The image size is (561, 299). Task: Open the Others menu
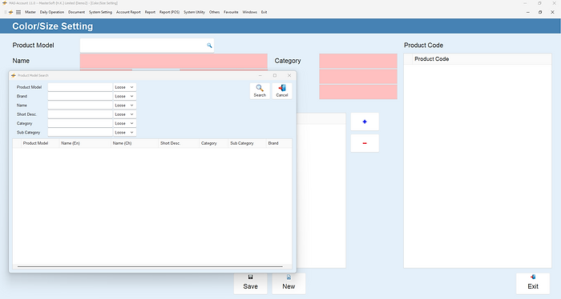pos(214,12)
